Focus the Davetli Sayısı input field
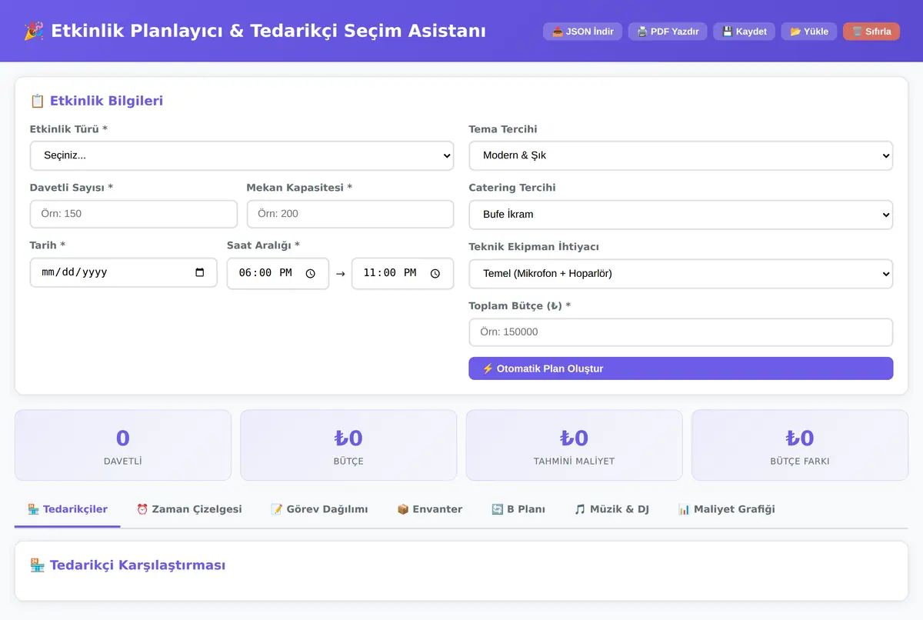Image resolution: width=923 pixels, height=620 pixels. (x=134, y=214)
